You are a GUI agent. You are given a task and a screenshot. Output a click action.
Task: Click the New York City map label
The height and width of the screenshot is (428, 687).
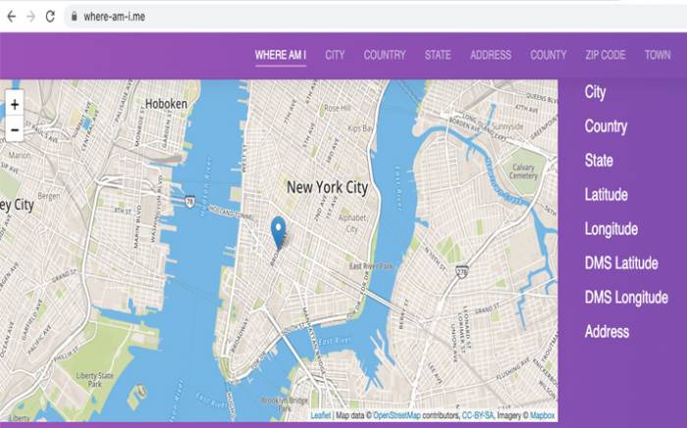pyautogui.click(x=327, y=187)
